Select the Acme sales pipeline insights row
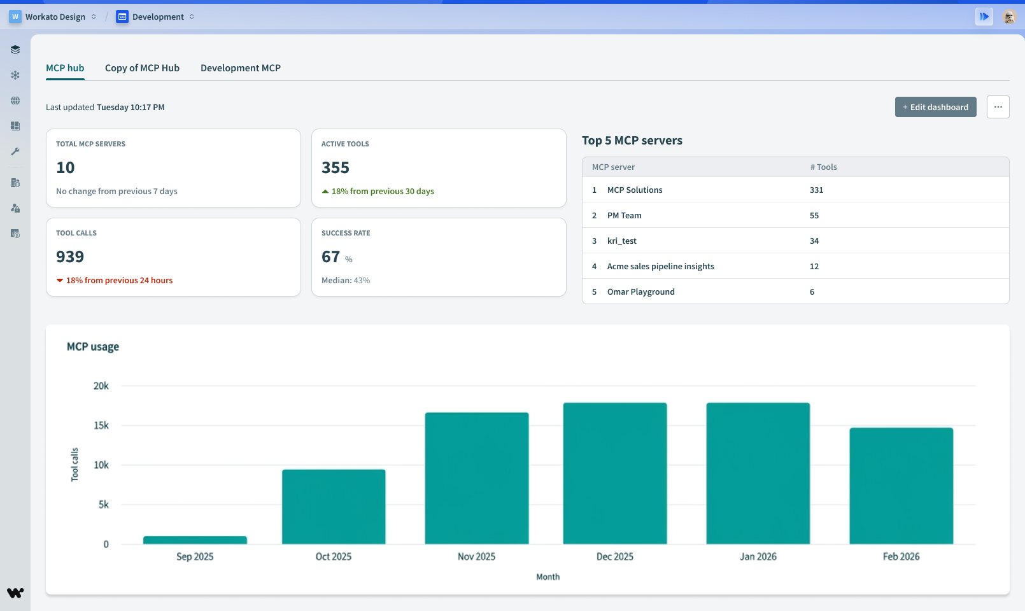Image resolution: width=1025 pixels, height=611 pixels. point(660,266)
